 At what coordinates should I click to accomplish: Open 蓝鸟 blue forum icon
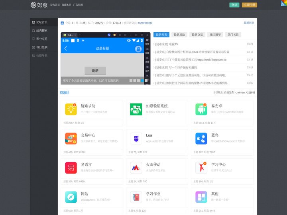click(201, 139)
